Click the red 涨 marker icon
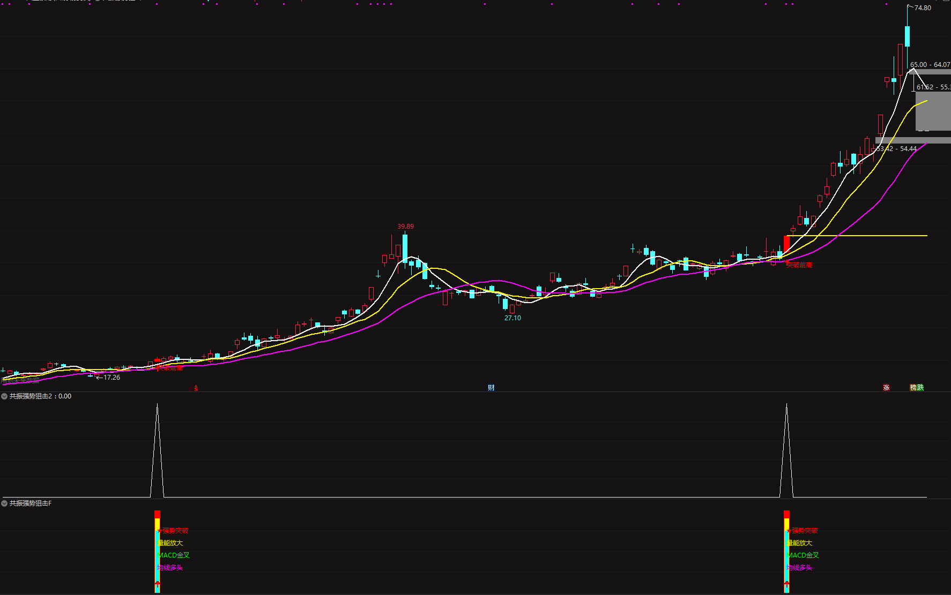The image size is (951, 595). (x=886, y=387)
